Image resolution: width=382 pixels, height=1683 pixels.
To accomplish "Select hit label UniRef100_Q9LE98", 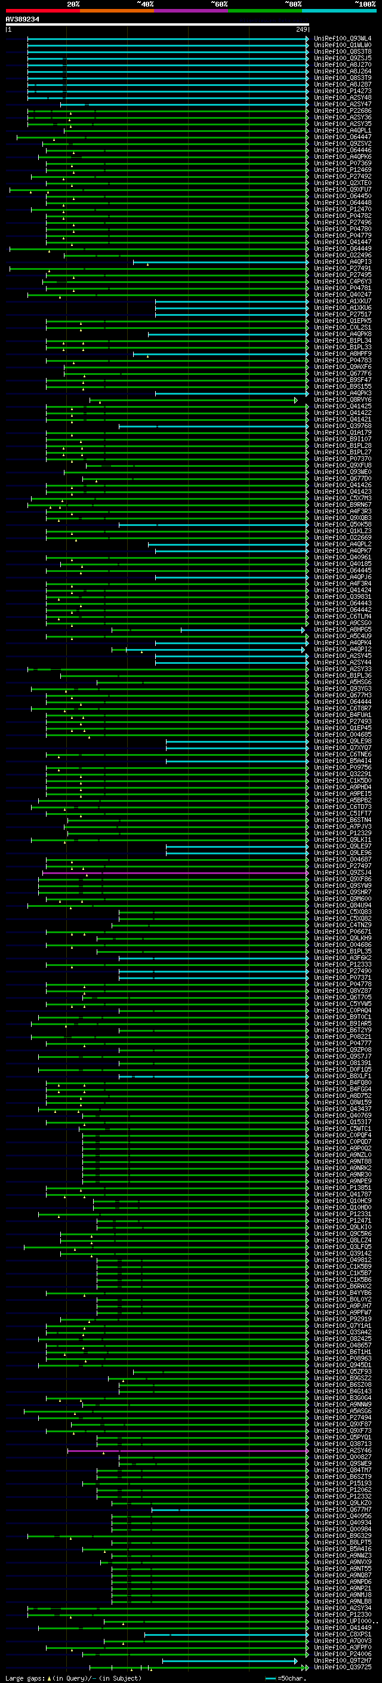I will point(343,741).
